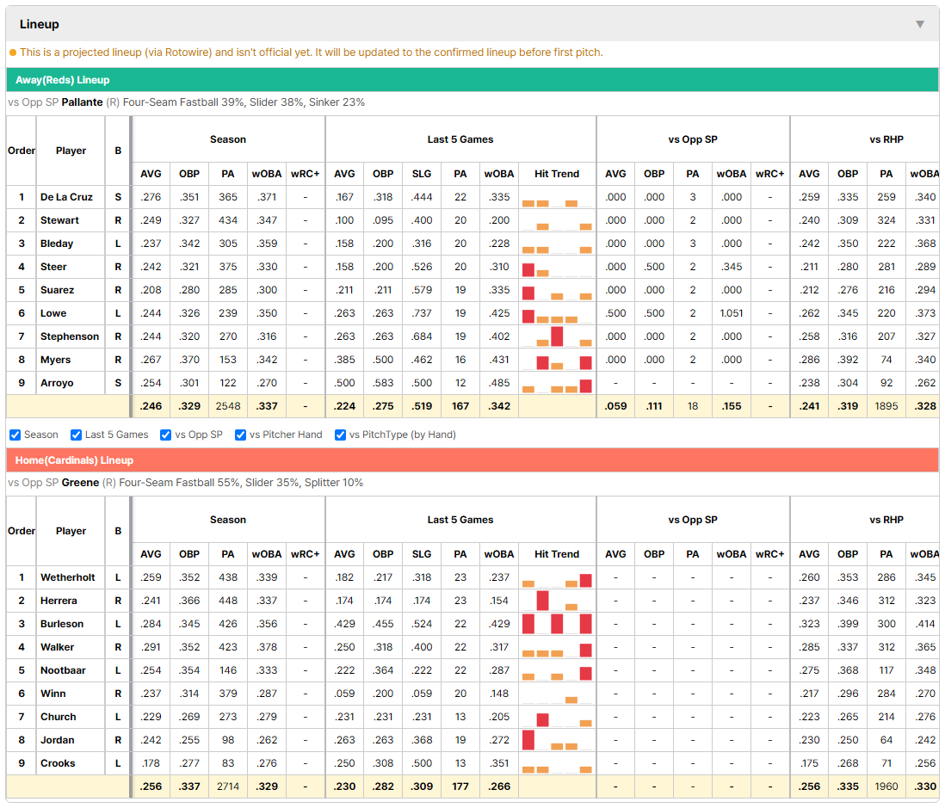The image size is (945, 808).
Task: Select Arroyo's hit trend bars
Action: point(556,383)
